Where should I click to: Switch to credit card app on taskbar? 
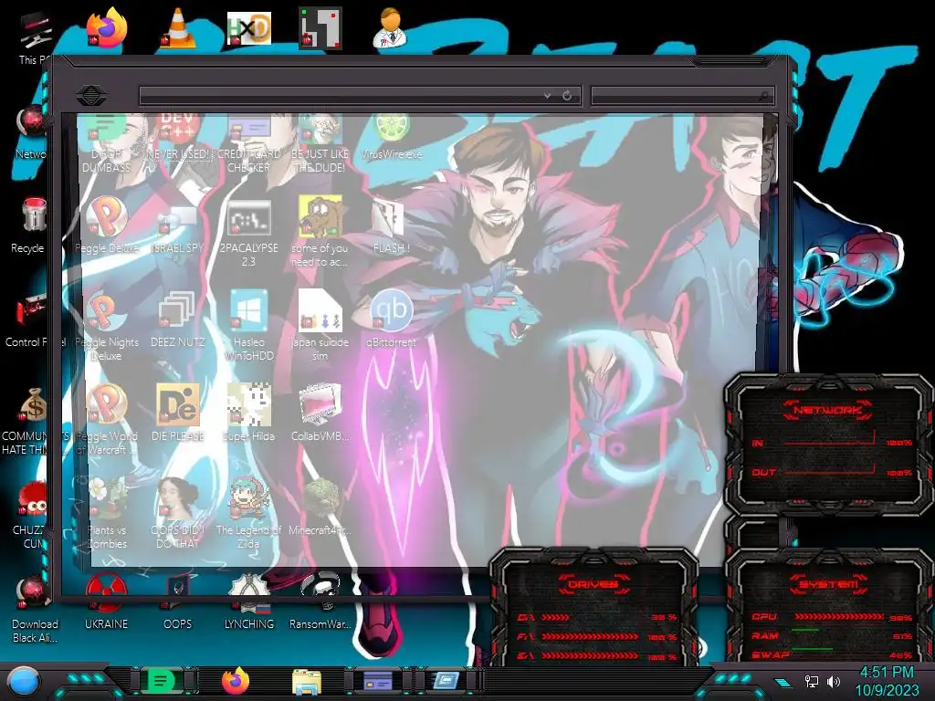tap(378, 681)
